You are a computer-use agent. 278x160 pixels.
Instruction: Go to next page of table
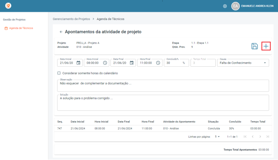click(260, 137)
